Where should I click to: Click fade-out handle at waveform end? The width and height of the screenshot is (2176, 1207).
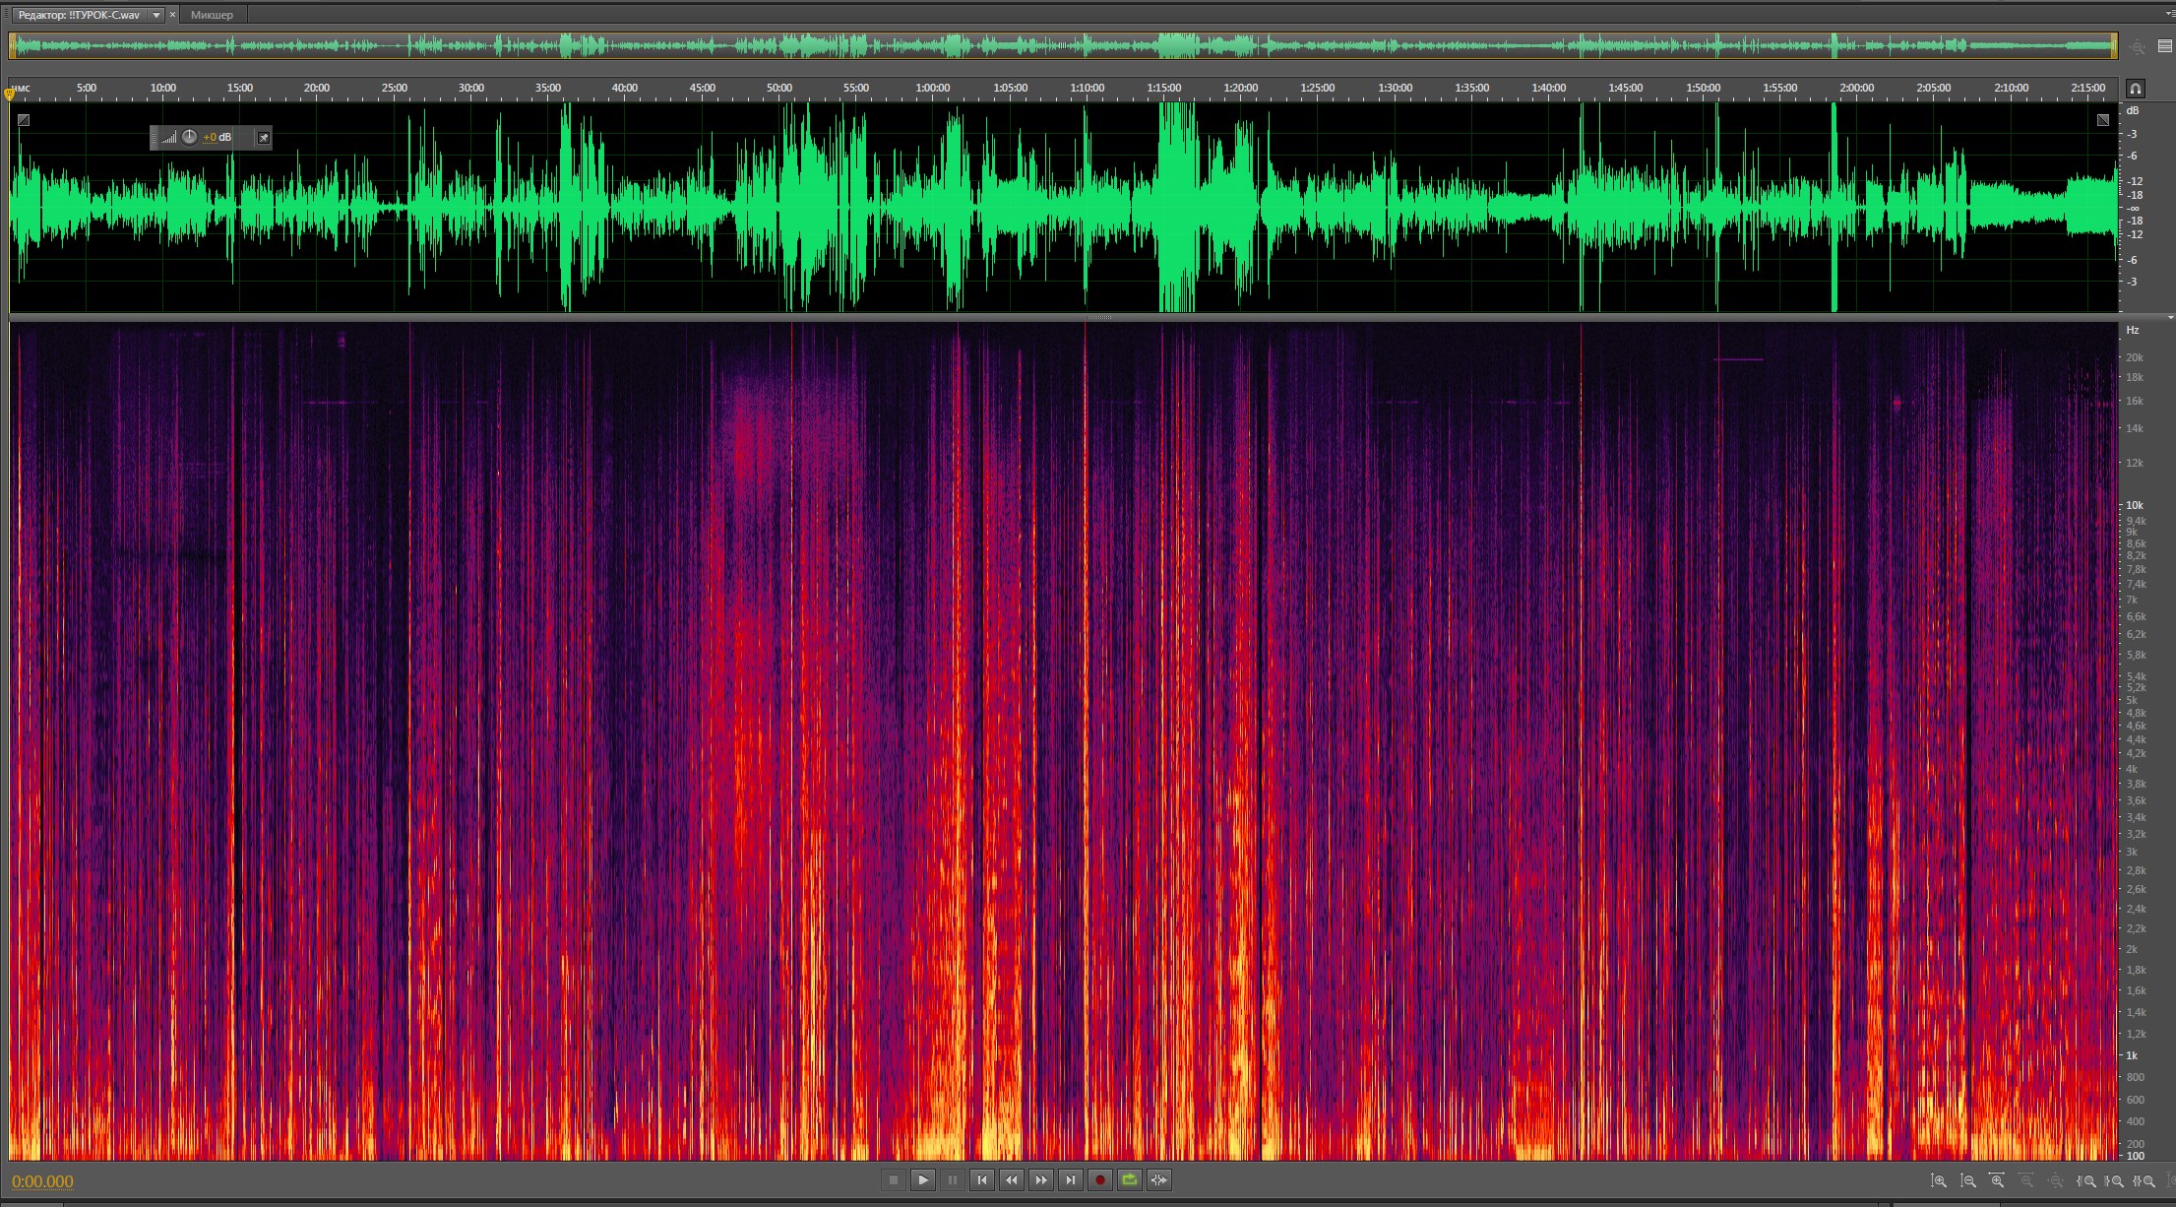pyautogui.click(x=2103, y=120)
